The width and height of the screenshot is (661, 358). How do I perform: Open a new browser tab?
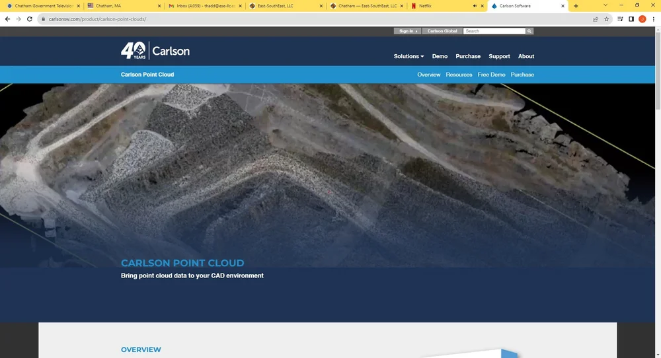tap(576, 6)
